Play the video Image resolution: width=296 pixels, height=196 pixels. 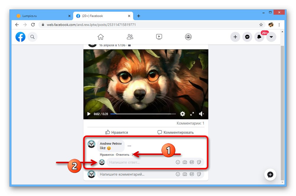(89, 114)
